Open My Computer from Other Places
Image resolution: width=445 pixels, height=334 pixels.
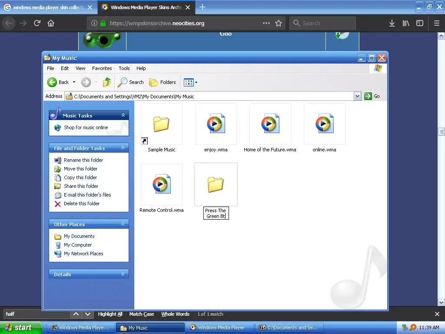coord(78,245)
